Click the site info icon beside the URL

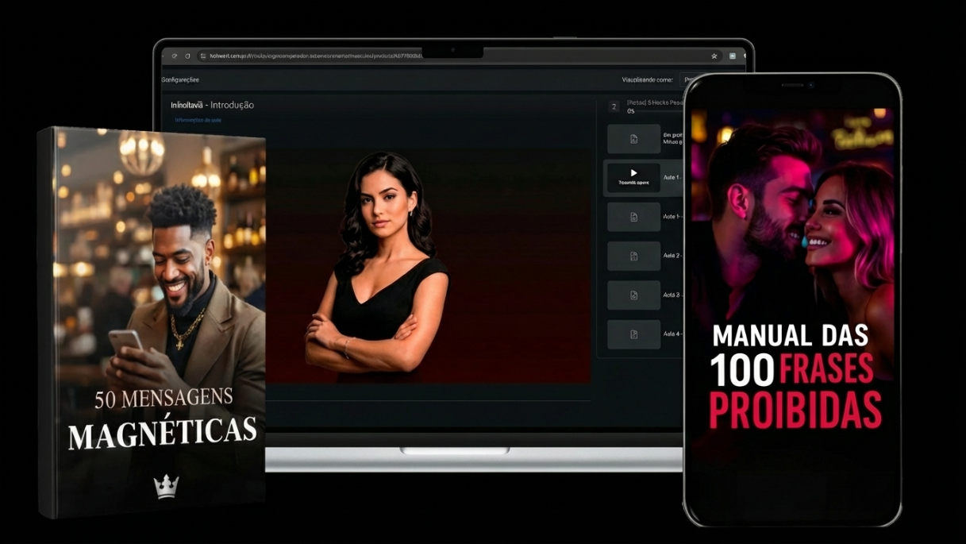click(x=203, y=56)
